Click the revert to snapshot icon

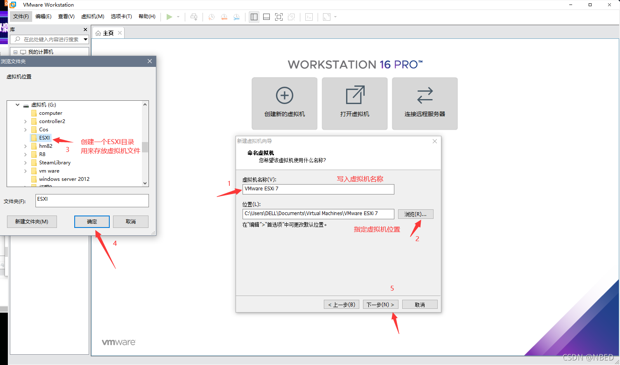click(224, 17)
